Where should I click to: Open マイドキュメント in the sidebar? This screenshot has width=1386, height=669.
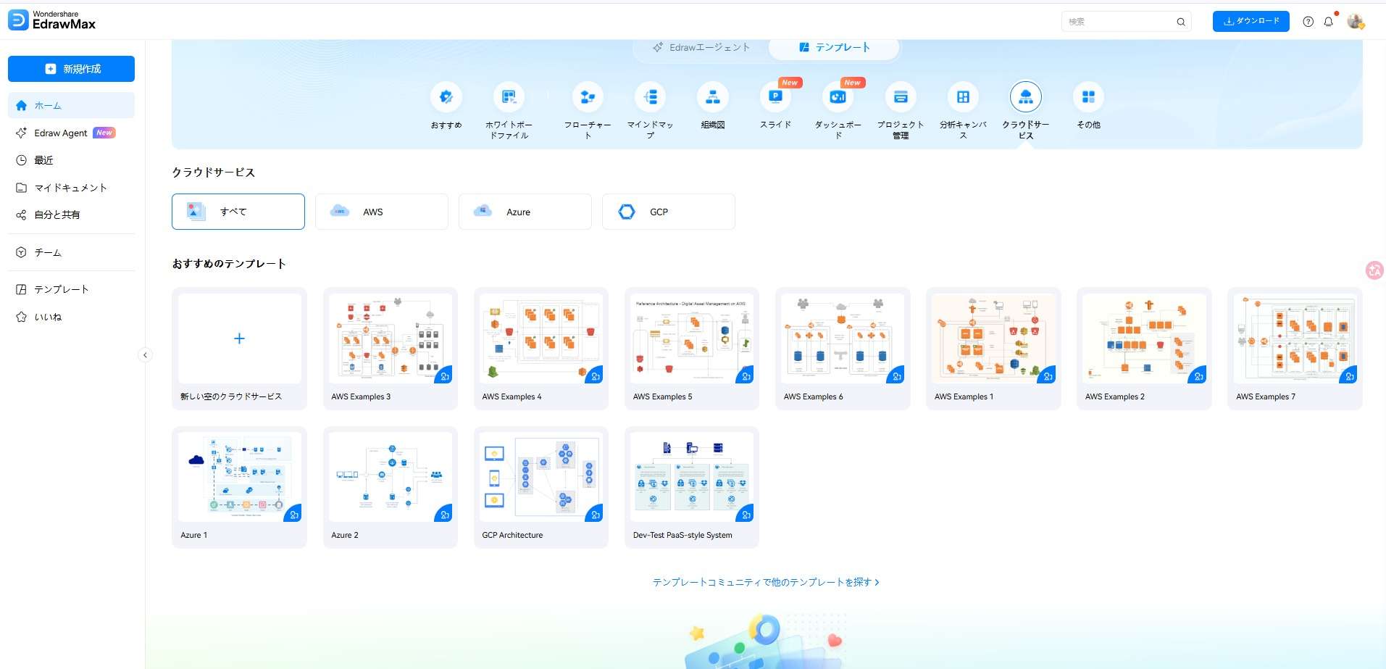[x=70, y=187]
